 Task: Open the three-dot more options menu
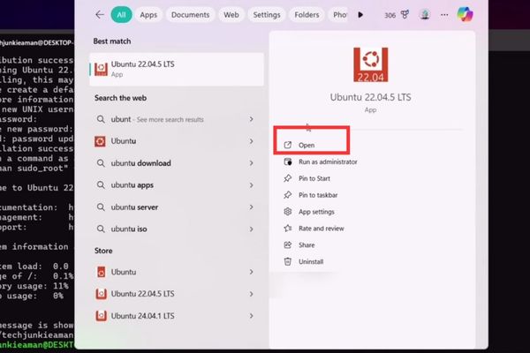coord(445,15)
